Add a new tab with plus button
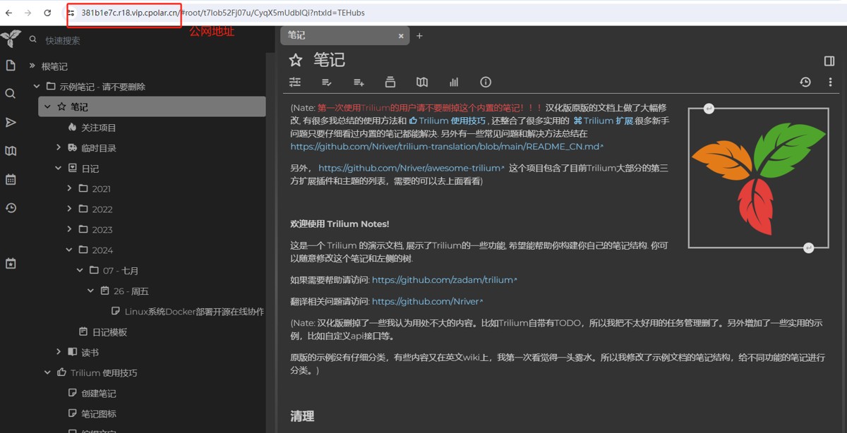Screen dimensions: 847x433 (419, 35)
